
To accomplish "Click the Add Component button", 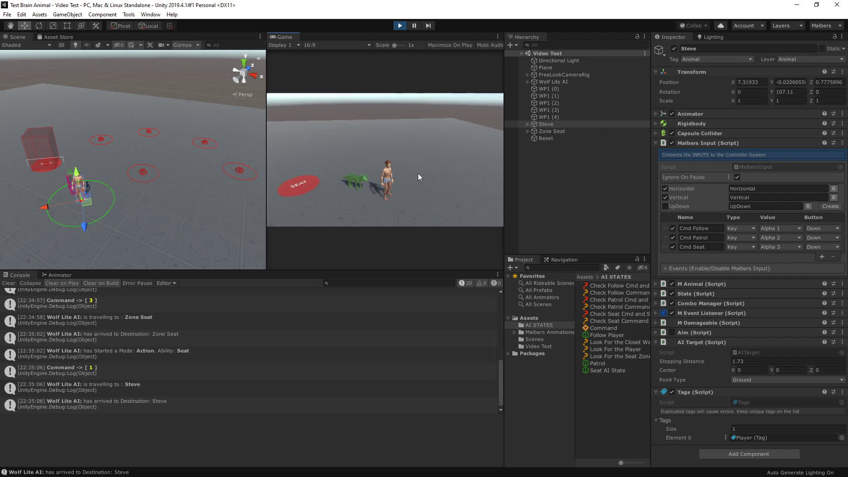I will [749, 454].
